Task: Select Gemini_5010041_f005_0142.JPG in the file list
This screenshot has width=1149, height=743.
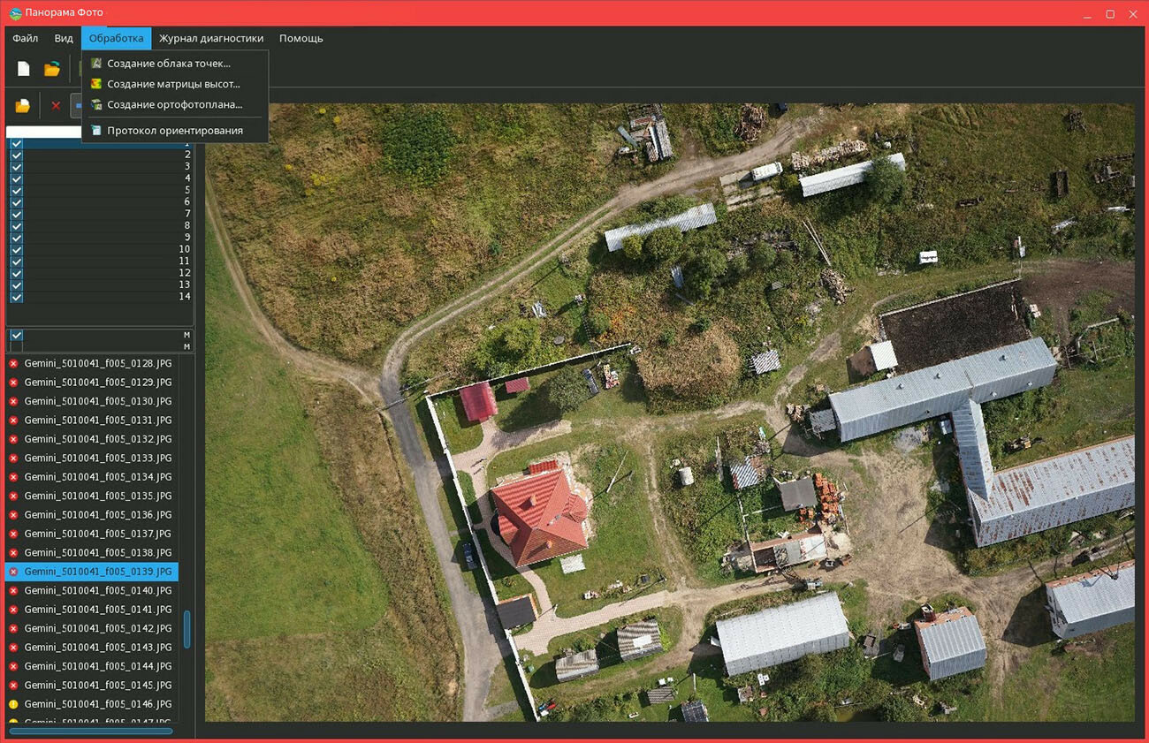Action: [97, 628]
